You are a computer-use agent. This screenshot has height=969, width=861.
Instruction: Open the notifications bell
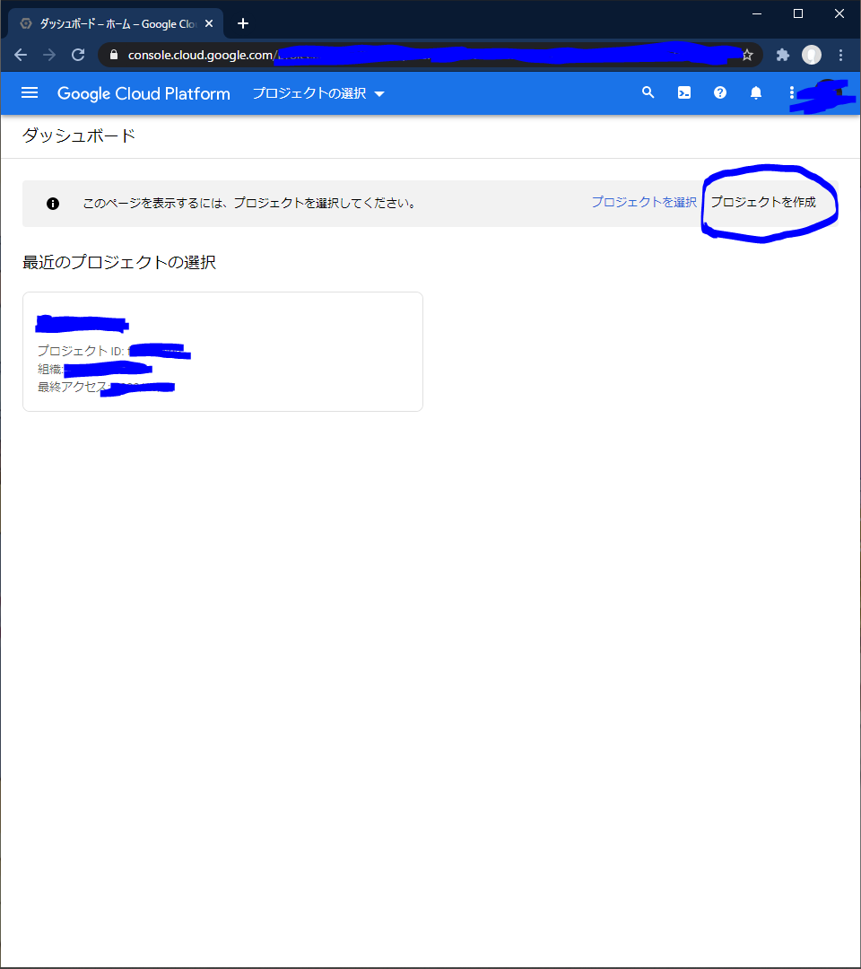pyautogui.click(x=755, y=92)
